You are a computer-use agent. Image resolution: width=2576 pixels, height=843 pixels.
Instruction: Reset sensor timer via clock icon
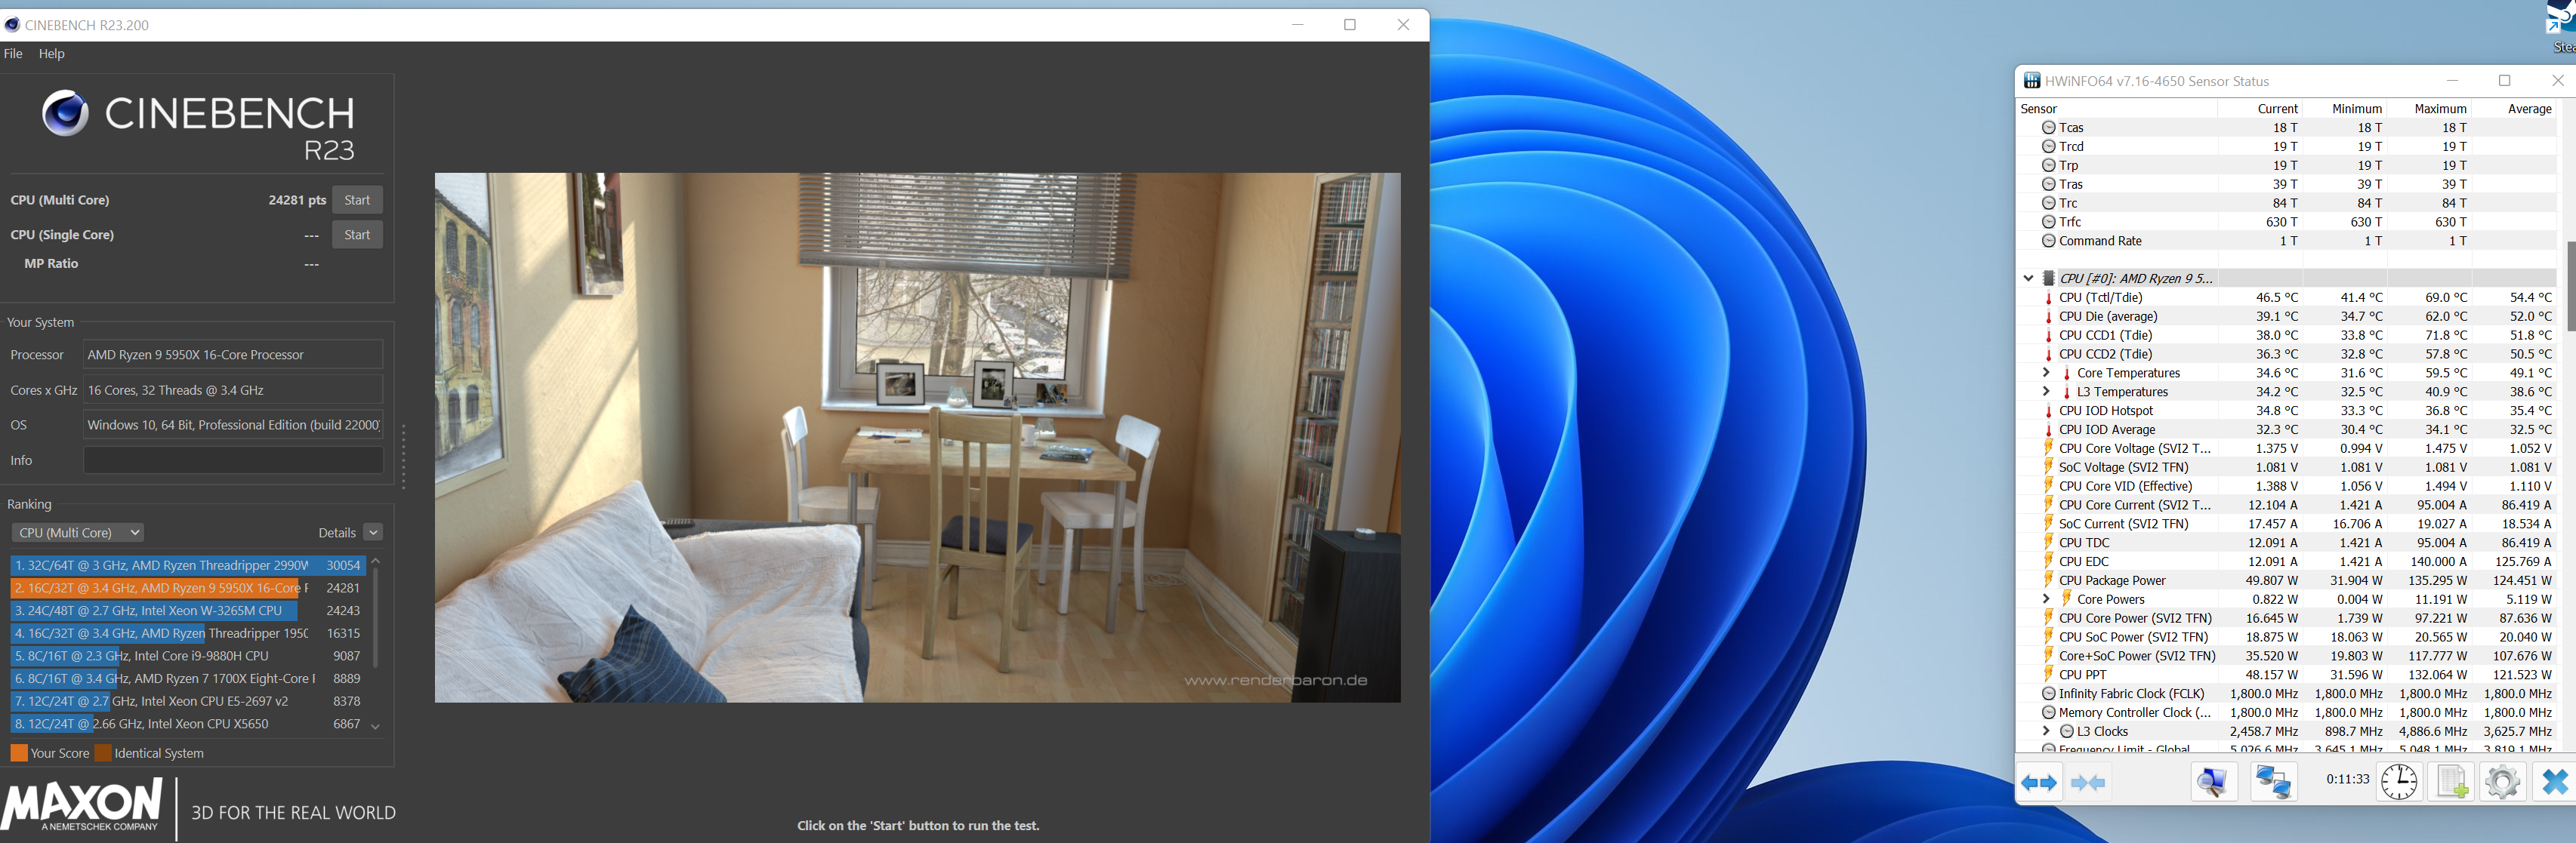click(2398, 782)
